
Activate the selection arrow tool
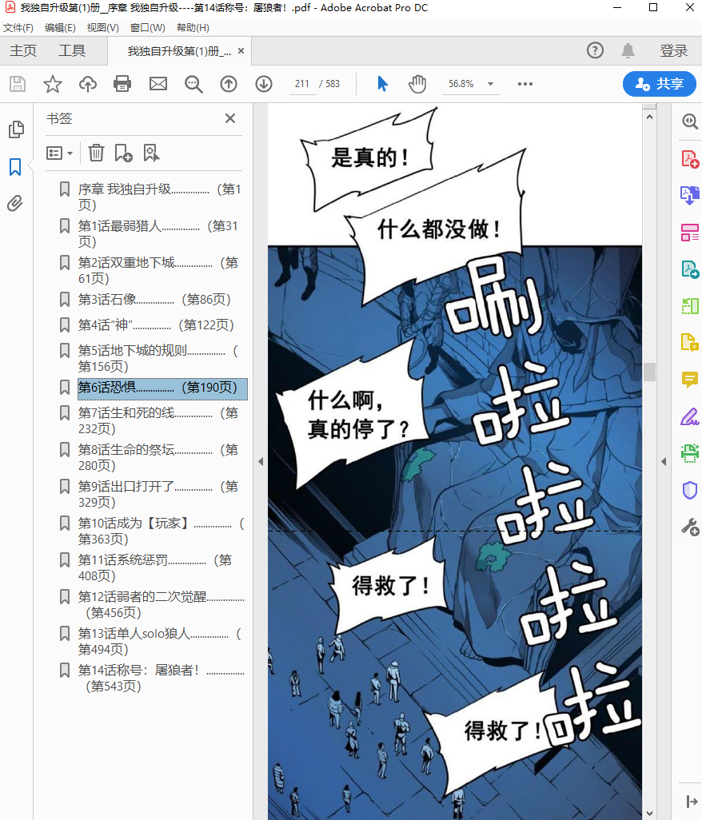click(382, 84)
